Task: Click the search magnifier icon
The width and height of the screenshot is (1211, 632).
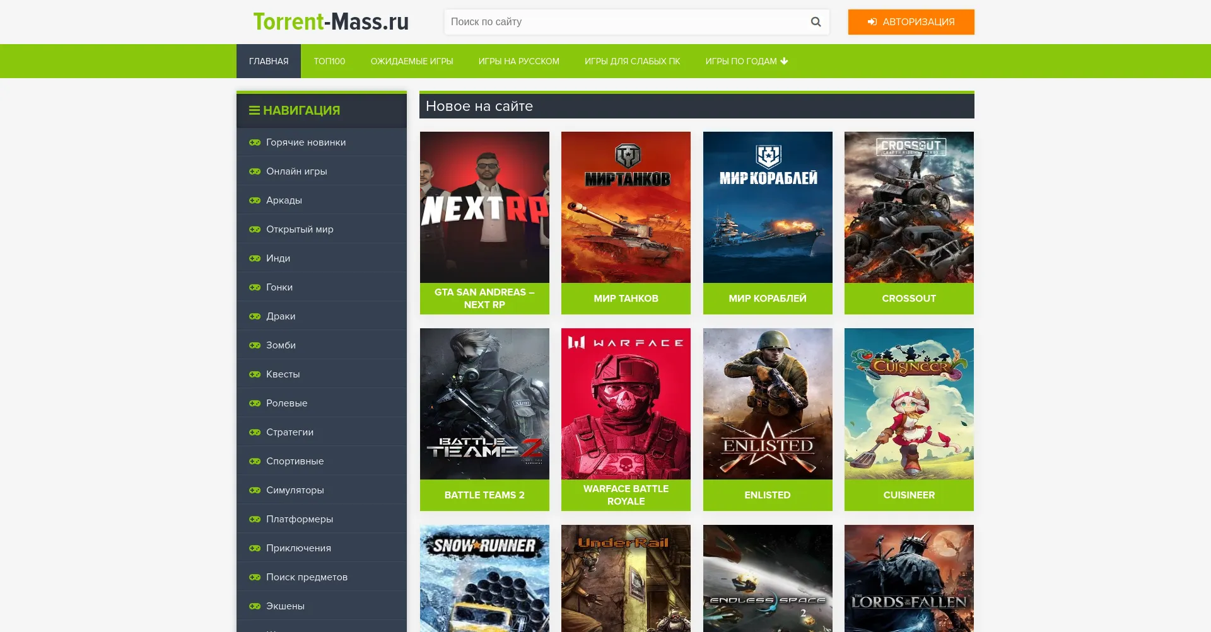Action: [816, 22]
